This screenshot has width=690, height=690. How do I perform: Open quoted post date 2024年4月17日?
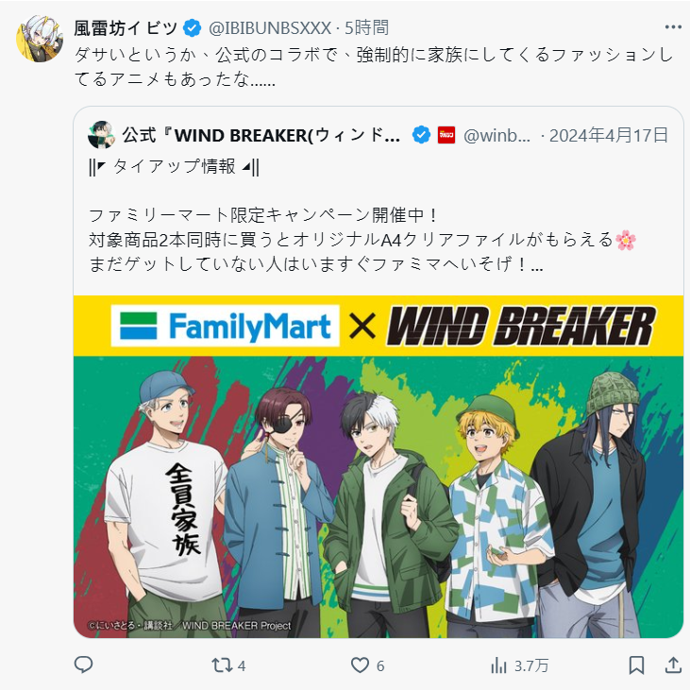pyautogui.click(x=609, y=135)
